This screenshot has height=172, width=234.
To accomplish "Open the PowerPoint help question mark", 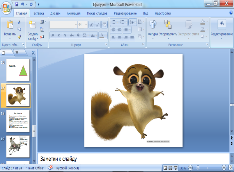I will coord(231,13).
